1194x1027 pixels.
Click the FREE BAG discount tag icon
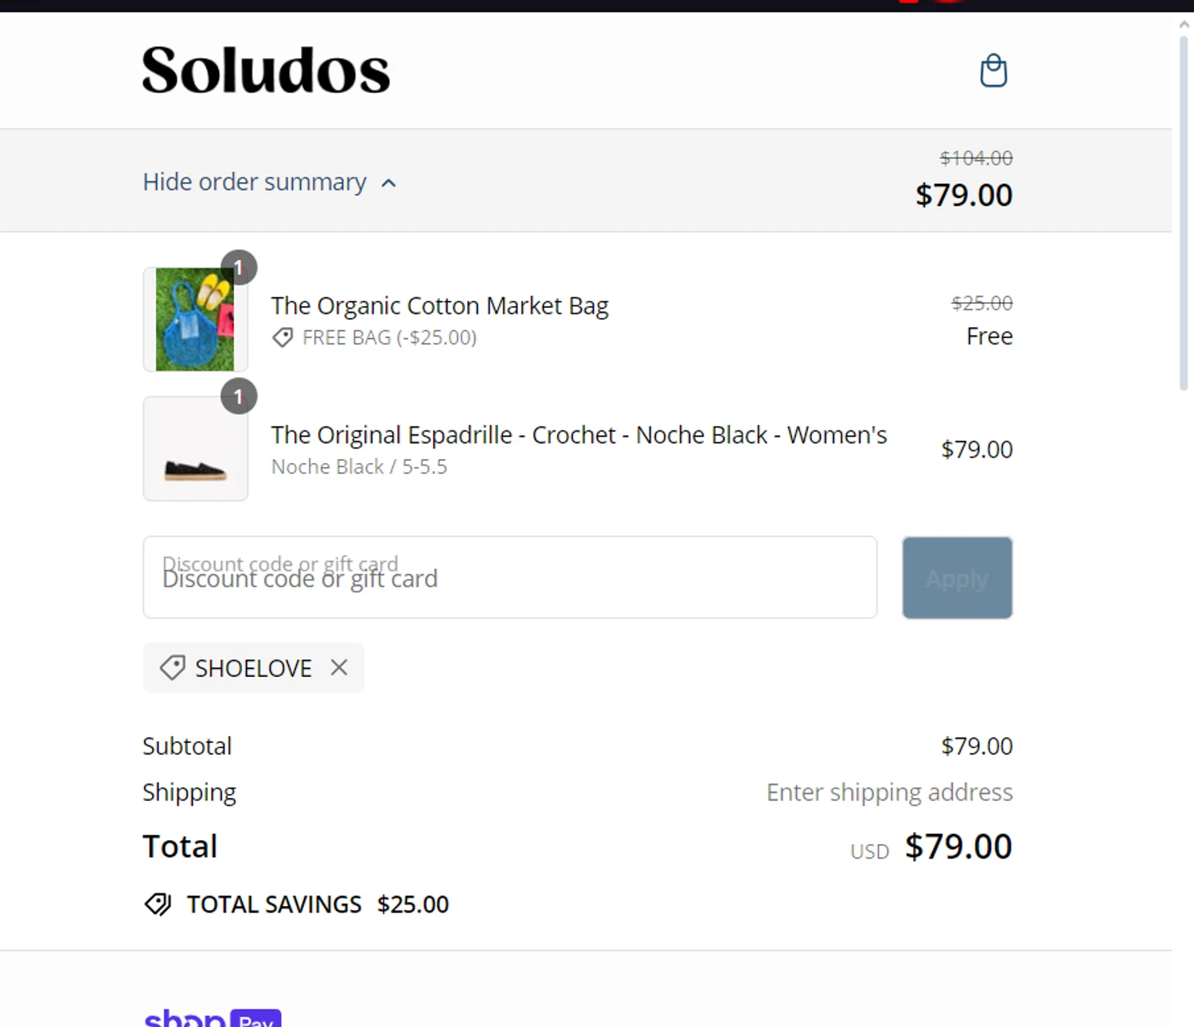pos(283,338)
